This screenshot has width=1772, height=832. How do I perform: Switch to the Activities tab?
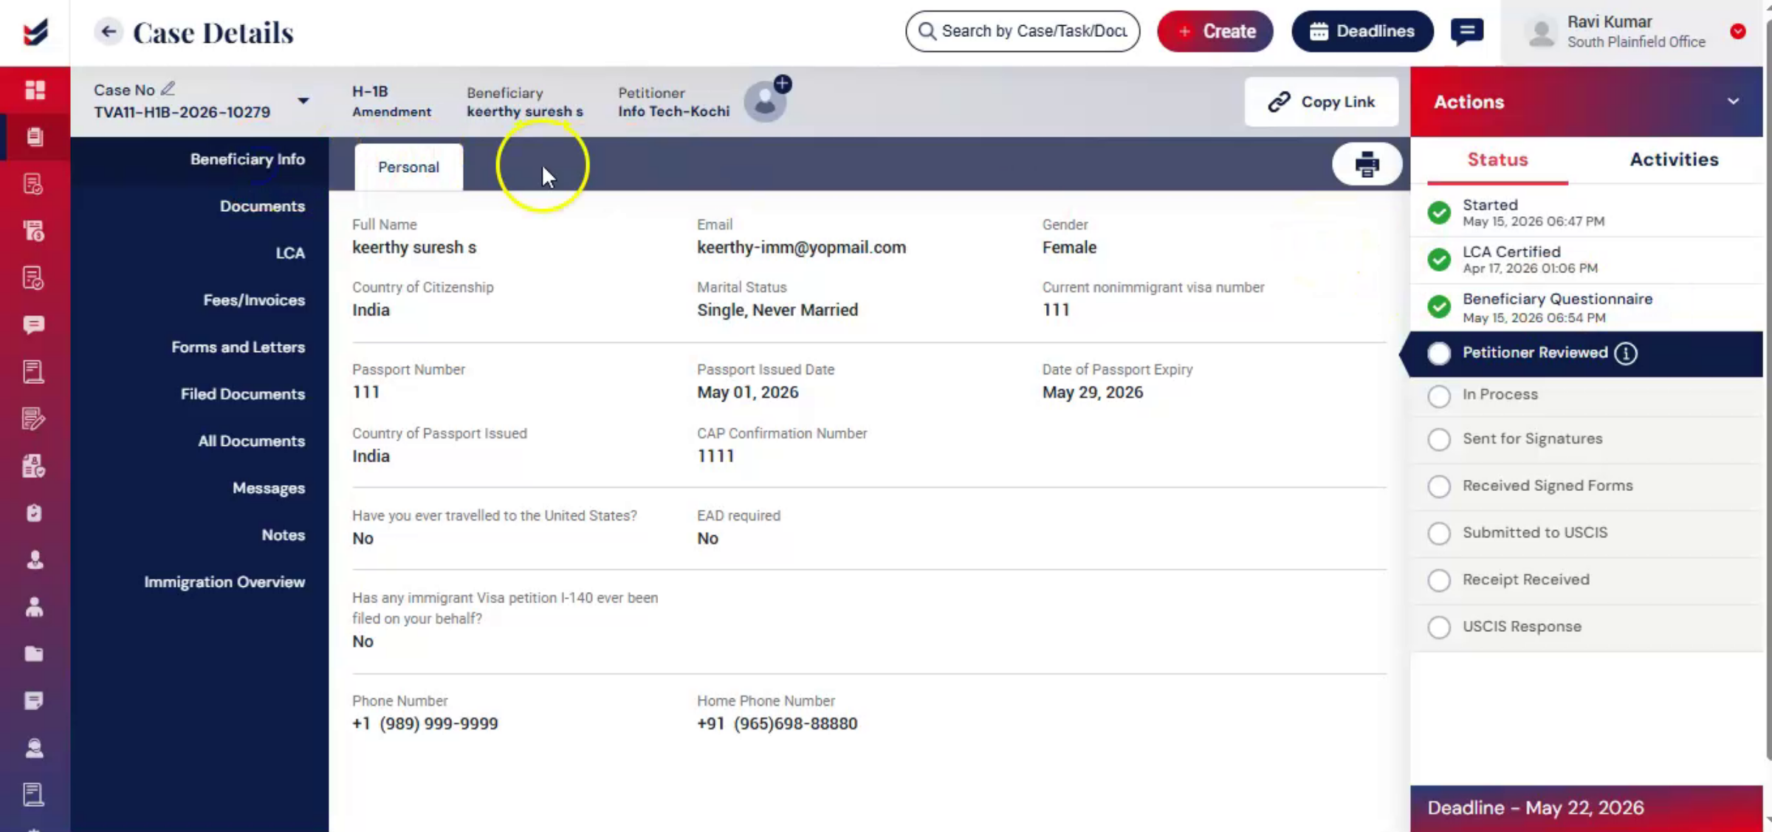coord(1674,159)
